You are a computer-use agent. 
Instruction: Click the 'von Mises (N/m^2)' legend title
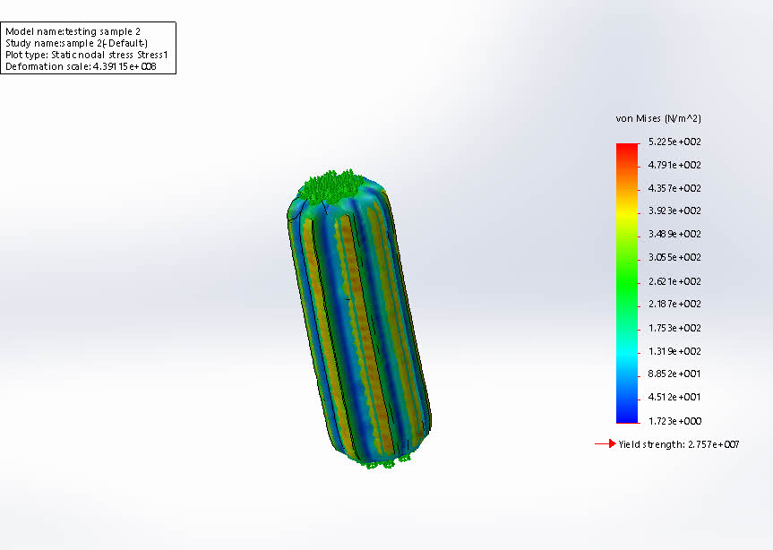[x=658, y=118]
